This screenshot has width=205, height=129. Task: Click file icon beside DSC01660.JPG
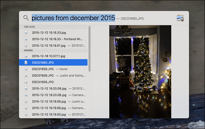26,63
